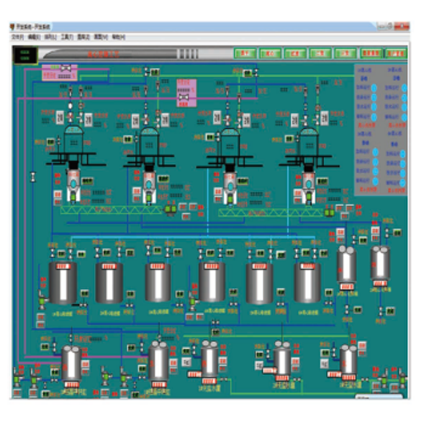Toggle first cyan indicator in bottom-left status group
Viewport: 421px width, 421px height.
pos(375,152)
